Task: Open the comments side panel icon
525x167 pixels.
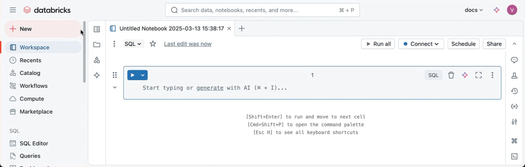Action: pyautogui.click(x=514, y=60)
